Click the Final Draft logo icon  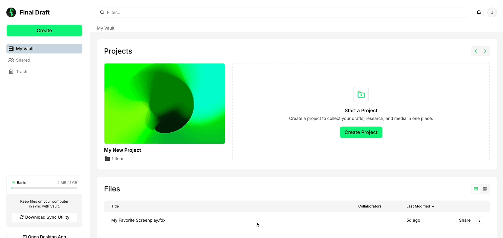click(11, 12)
